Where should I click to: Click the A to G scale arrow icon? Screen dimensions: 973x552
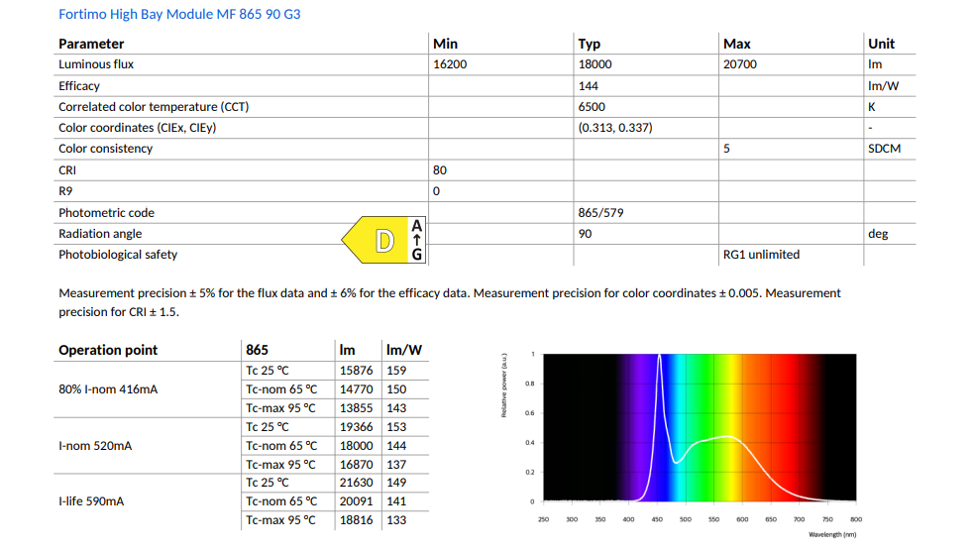pyautogui.click(x=417, y=240)
